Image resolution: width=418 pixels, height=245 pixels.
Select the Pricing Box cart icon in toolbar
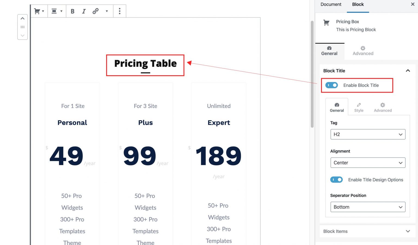[37, 11]
